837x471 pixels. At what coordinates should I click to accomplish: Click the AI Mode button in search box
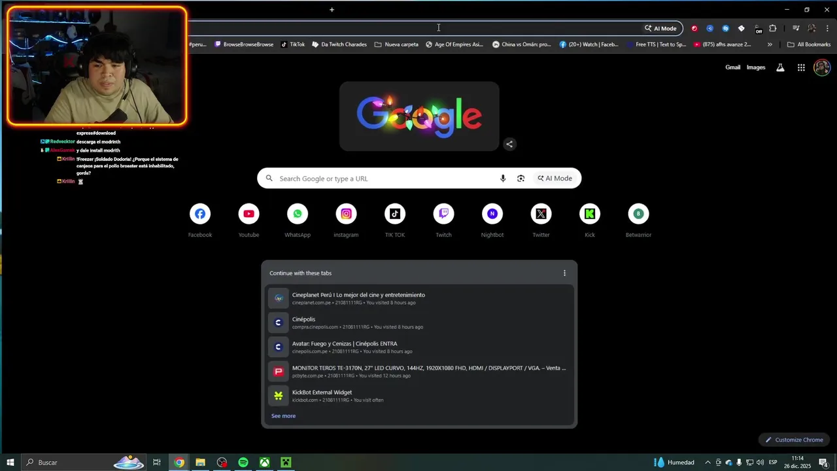click(x=555, y=178)
